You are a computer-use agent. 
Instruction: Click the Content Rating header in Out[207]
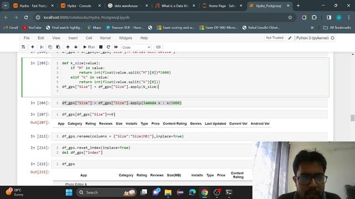point(175,124)
